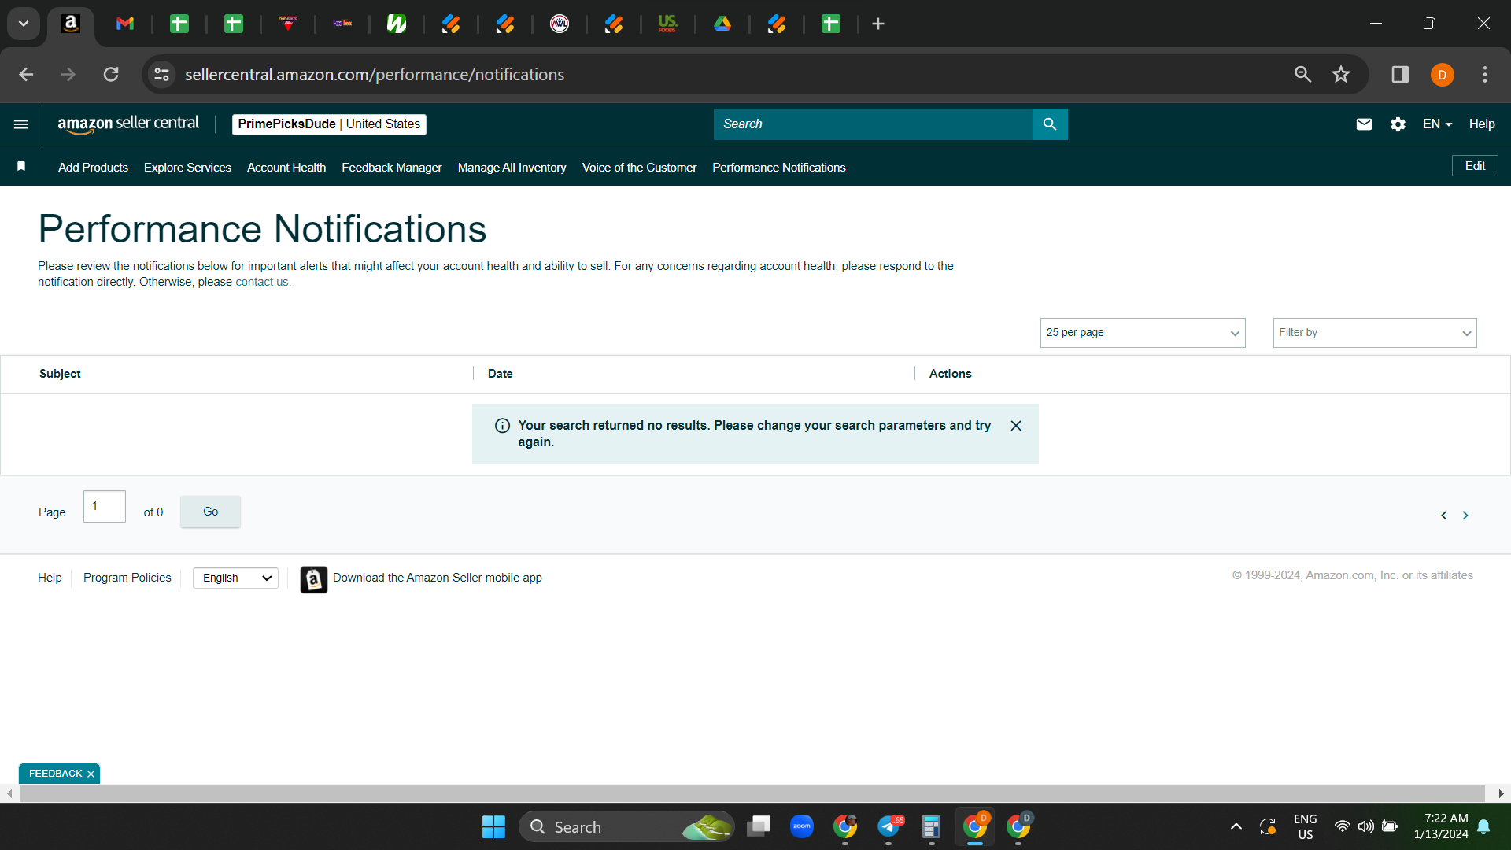Image resolution: width=1511 pixels, height=850 pixels.
Task: Switch account via PrimePicksDude United States
Action: click(x=329, y=124)
